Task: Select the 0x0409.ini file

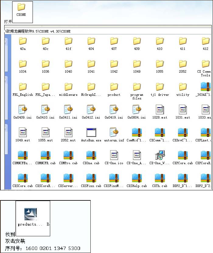Action: tap(23, 112)
